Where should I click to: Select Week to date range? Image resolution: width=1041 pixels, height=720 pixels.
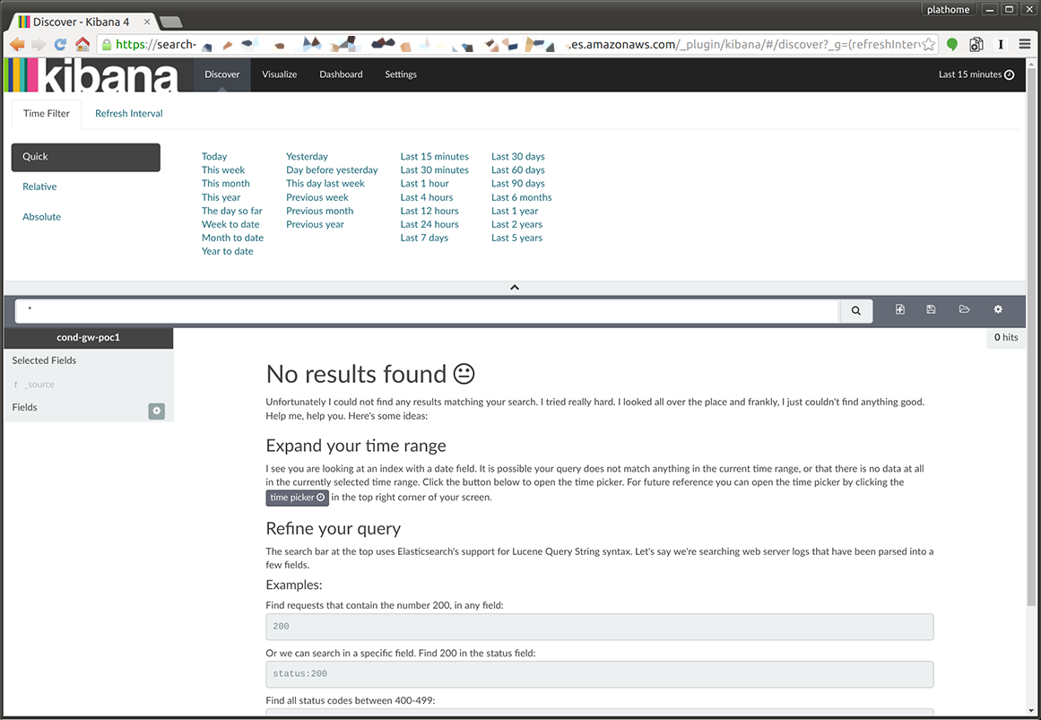coord(230,224)
